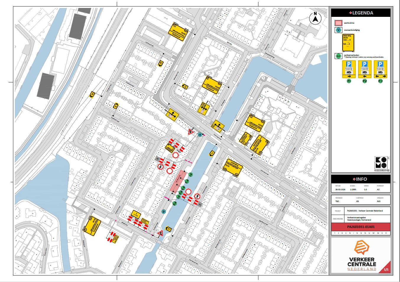This screenshot has height=282, width=400.
Task: Click the LEGENDA panel header
Action: 360,13
